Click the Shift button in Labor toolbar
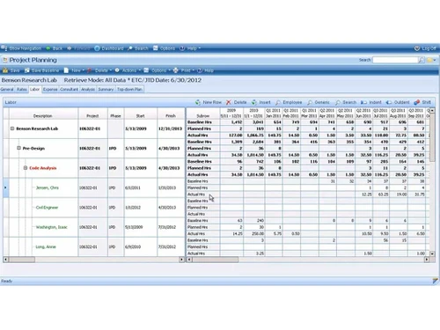This screenshot has height=330, width=440. pyautogui.click(x=422, y=102)
